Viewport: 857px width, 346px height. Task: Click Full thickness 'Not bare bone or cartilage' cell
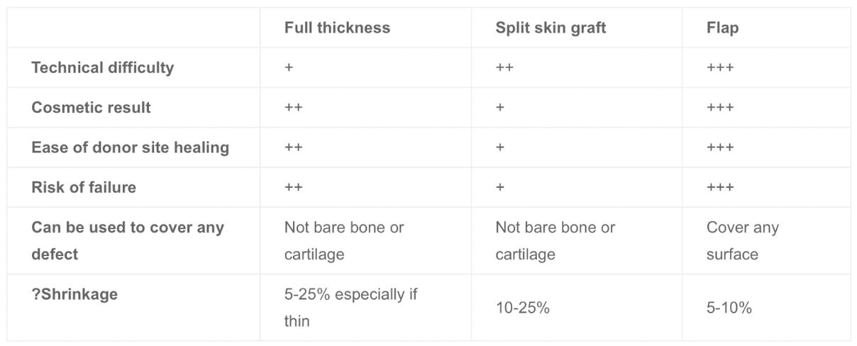(x=344, y=240)
